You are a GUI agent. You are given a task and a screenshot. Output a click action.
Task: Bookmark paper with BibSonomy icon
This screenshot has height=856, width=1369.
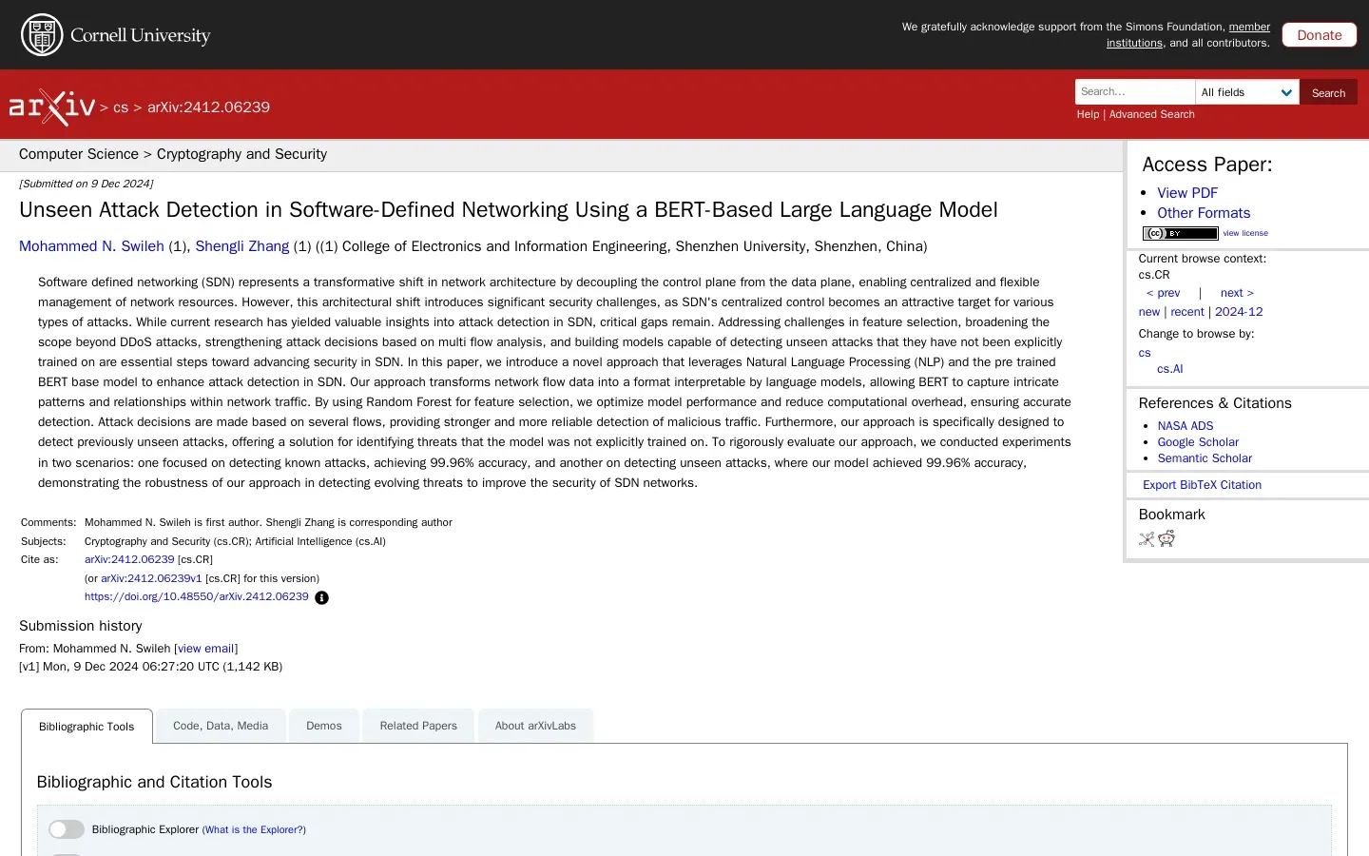pos(1147,539)
